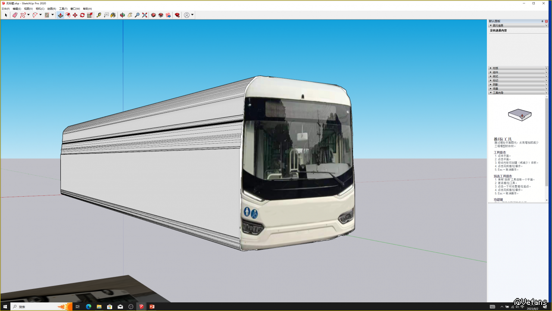Open the 帮助(H) menu
The width and height of the screenshot is (552, 311).
click(87, 9)
